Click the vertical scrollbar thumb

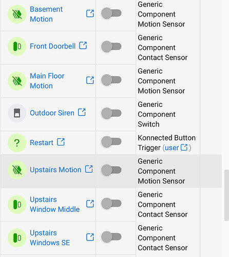(x=226, y=195)
